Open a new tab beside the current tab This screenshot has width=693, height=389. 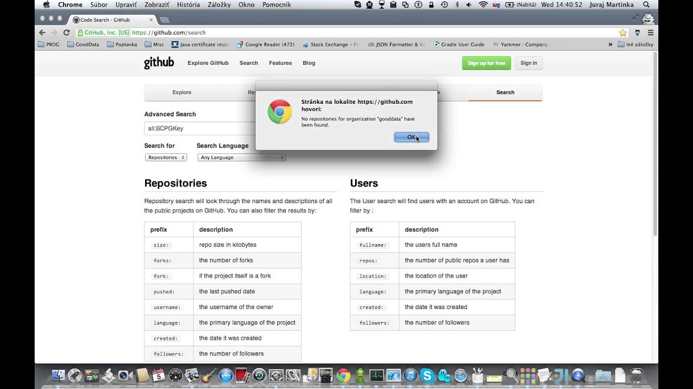[x=165, y=20]
